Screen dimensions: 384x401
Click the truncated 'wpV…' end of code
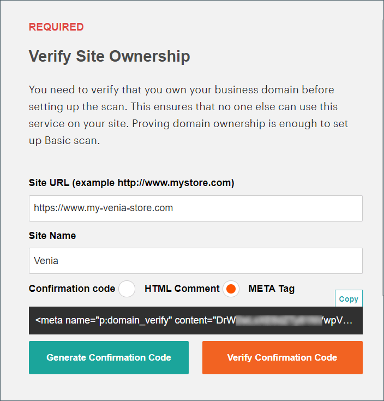(340, 320)
